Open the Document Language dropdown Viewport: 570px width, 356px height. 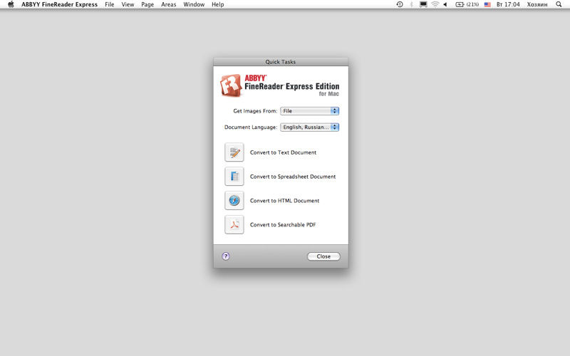[x=309, y=127]
